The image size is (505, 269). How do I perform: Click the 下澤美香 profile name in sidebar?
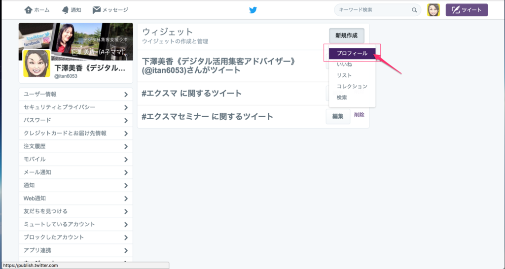90,68
